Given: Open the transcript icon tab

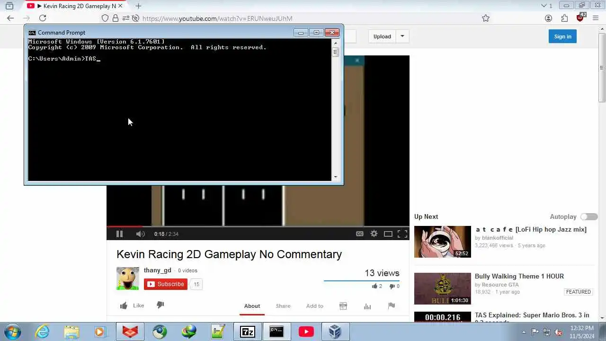Looking at the screenshot, I should pyautogui.click(x=343, y=306).
